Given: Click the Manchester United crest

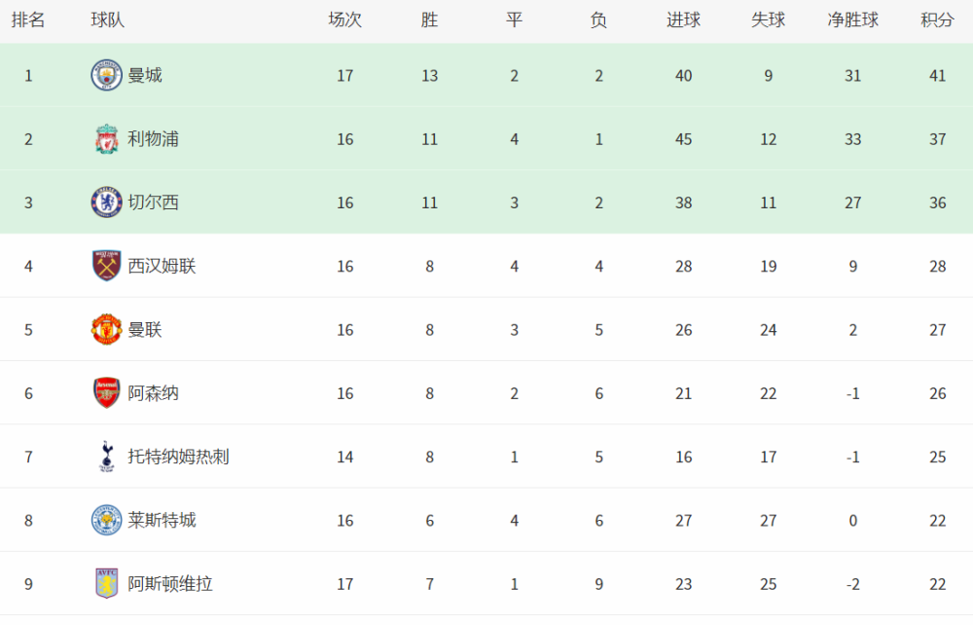Looking at the screenshot, I should tap(107, 330).
